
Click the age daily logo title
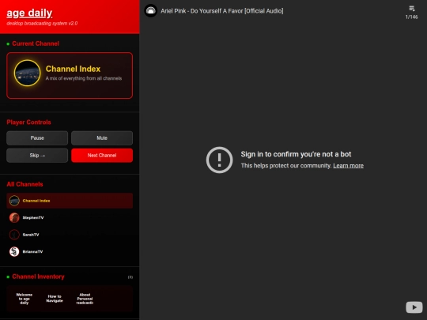29,13
